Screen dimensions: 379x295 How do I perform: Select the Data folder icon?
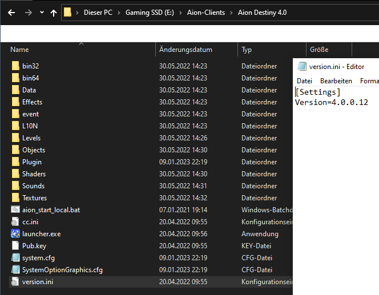[x=15, y=90]
